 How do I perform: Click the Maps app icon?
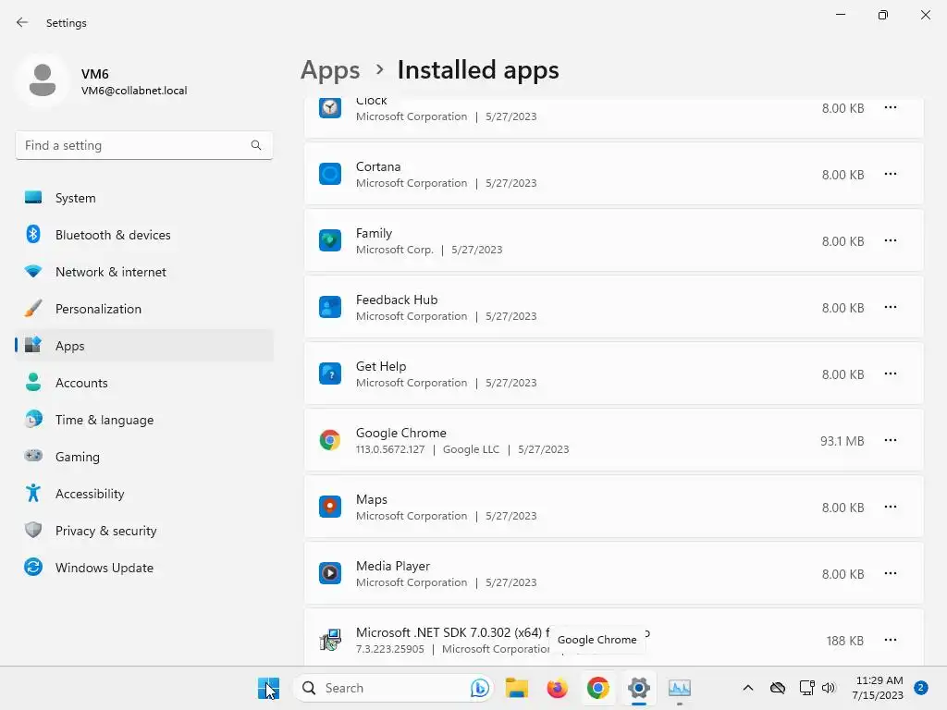point(330,507)
